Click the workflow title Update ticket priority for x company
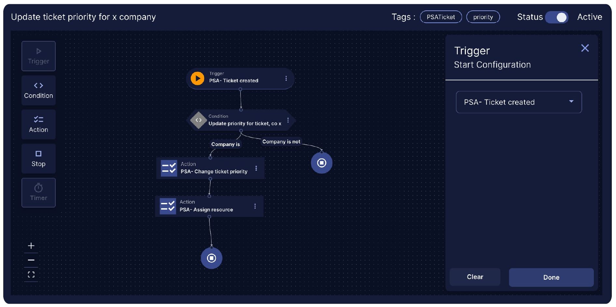The width and height of the screenshot is (616, 307). click(x=83, y=17)
